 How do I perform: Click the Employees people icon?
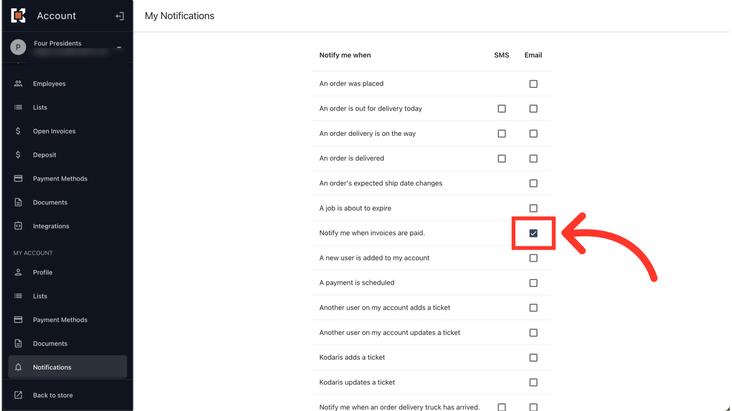[18, 83]
